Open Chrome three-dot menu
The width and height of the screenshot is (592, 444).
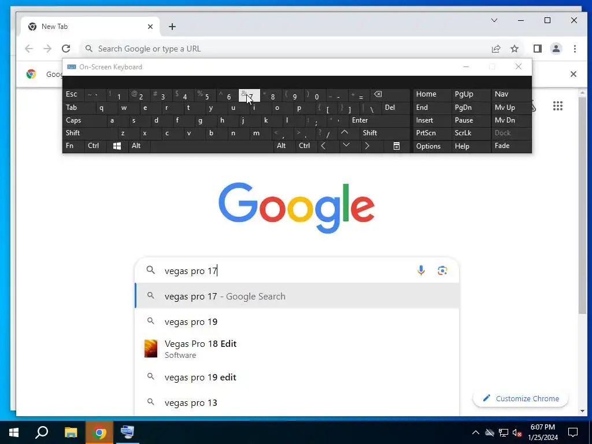[575, 49]
